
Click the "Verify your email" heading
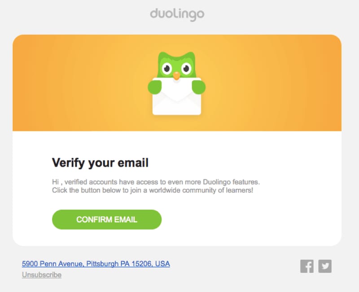tap(100, 163)
